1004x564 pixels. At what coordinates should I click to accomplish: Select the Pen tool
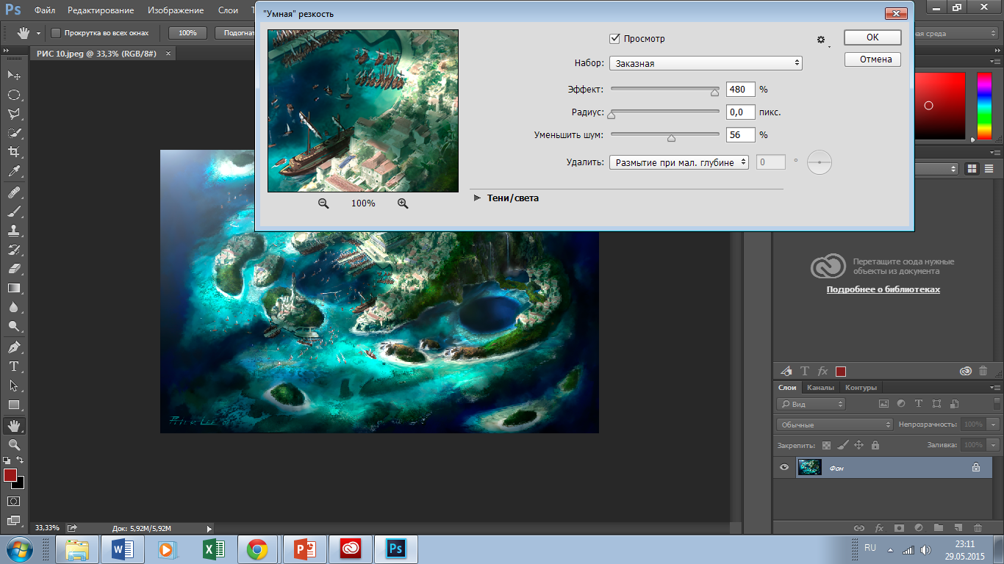pyautogui.click(x=14, y=347)
